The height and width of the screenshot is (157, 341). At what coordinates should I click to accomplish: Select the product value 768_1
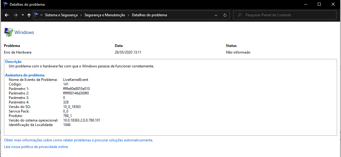click(x=67, y=116)
